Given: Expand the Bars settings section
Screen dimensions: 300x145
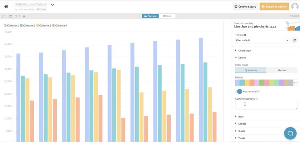Looking at the screenshot, I should [x=241, y=117].
